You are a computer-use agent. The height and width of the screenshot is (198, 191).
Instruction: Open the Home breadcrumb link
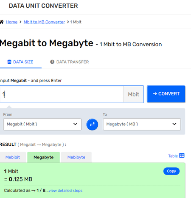click(11, 22)
